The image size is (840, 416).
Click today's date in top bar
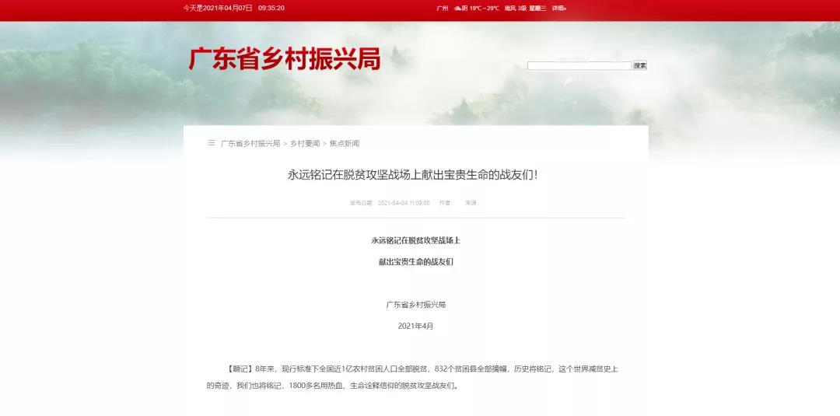coord(218,8)
